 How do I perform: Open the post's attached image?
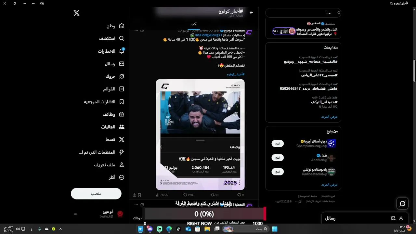200,135
